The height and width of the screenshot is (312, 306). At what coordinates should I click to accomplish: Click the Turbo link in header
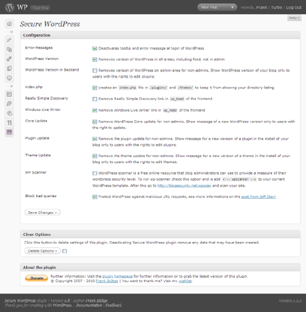tap(277, 7)
